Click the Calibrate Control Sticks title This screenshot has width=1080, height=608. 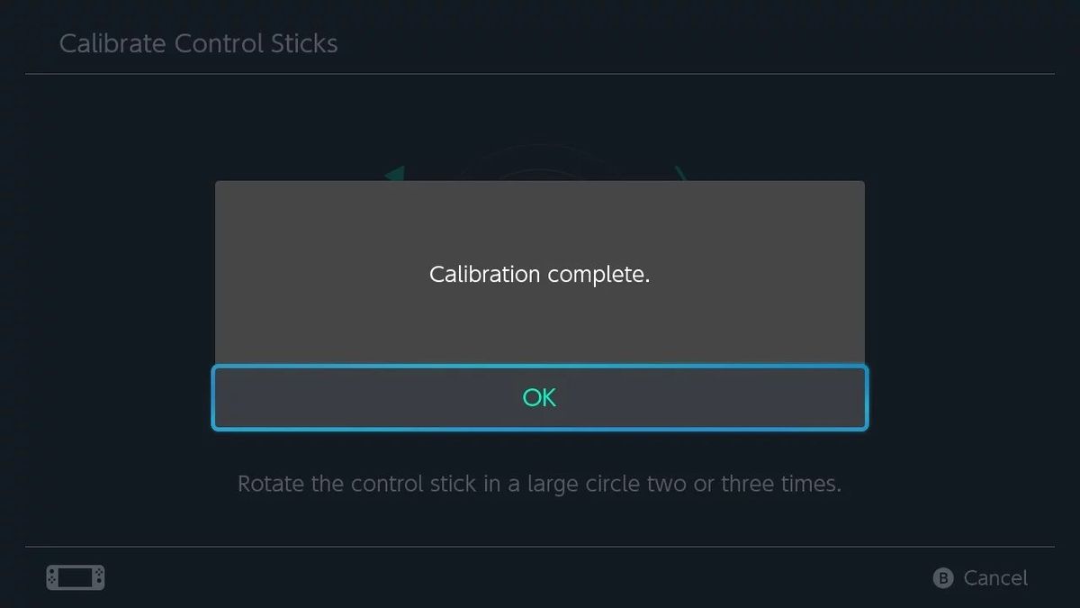coord(199,42)
